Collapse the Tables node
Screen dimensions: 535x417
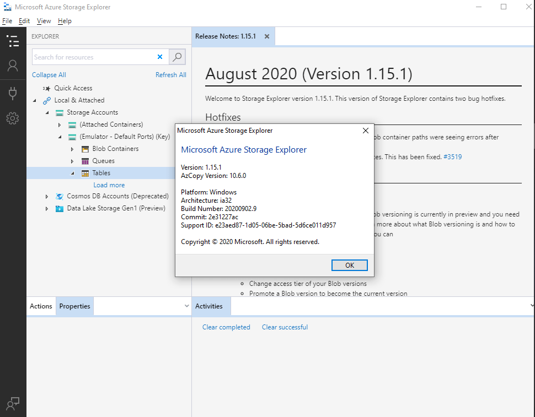pos(72,174)
